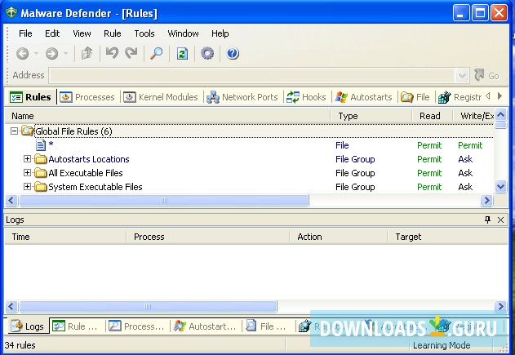Viewport: 515px width, 355px height.
Task: Open the Tools menu
Action: click(144, 33)
